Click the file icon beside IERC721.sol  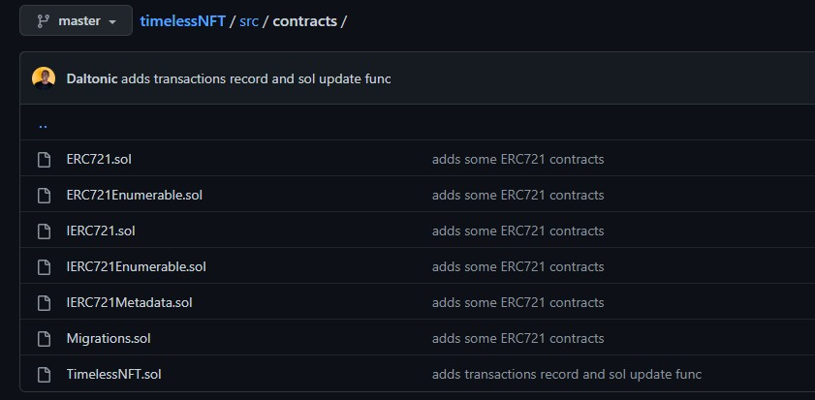point(44,231)
